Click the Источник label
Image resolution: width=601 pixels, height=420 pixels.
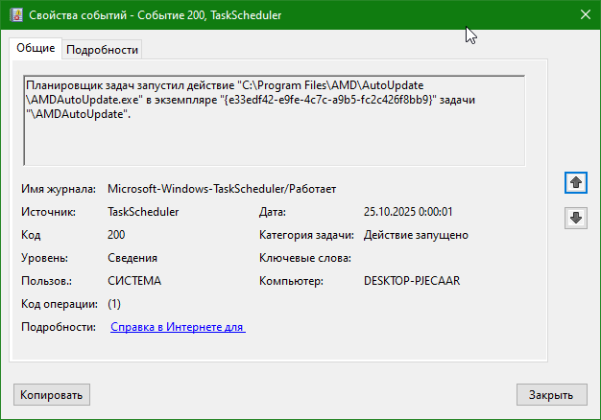48,212
